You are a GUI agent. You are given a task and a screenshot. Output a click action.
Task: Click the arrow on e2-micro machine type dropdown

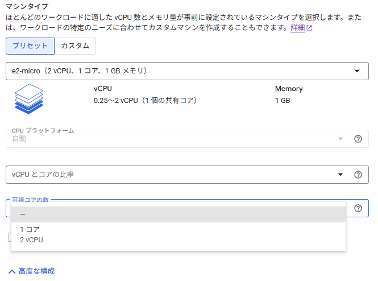(357, 71)
